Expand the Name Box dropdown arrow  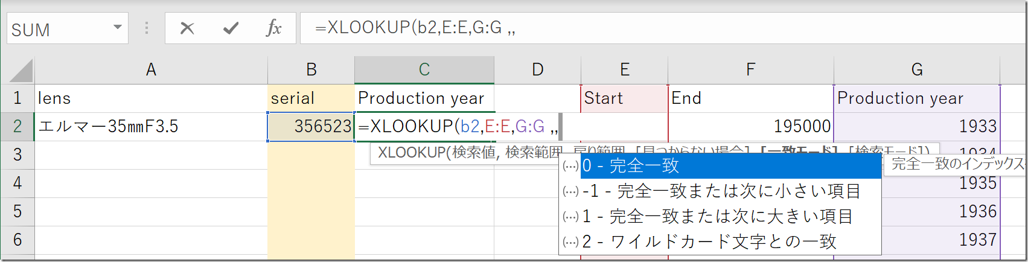pyautogui.click(x=118, y=28)
